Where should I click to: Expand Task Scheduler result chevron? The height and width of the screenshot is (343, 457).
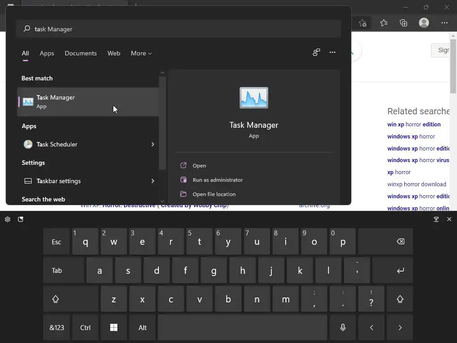coord(153,144)
